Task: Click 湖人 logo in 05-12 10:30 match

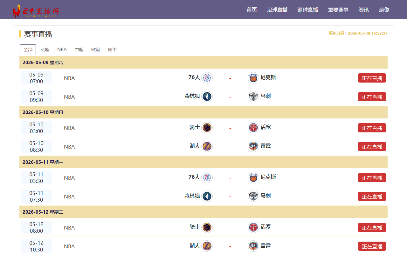Action: coord(207,246)
